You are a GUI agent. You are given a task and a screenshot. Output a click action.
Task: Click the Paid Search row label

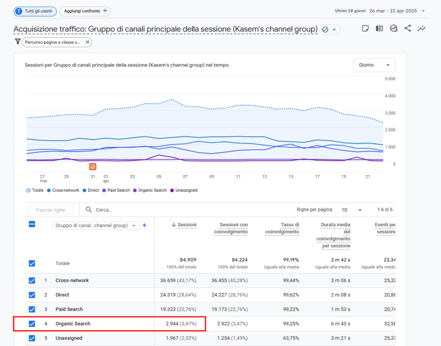[x=69, y=309]
